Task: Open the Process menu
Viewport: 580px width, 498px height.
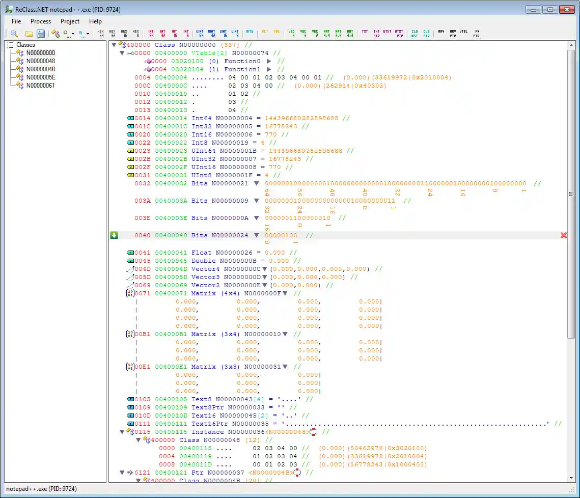Action: [40, 21]
